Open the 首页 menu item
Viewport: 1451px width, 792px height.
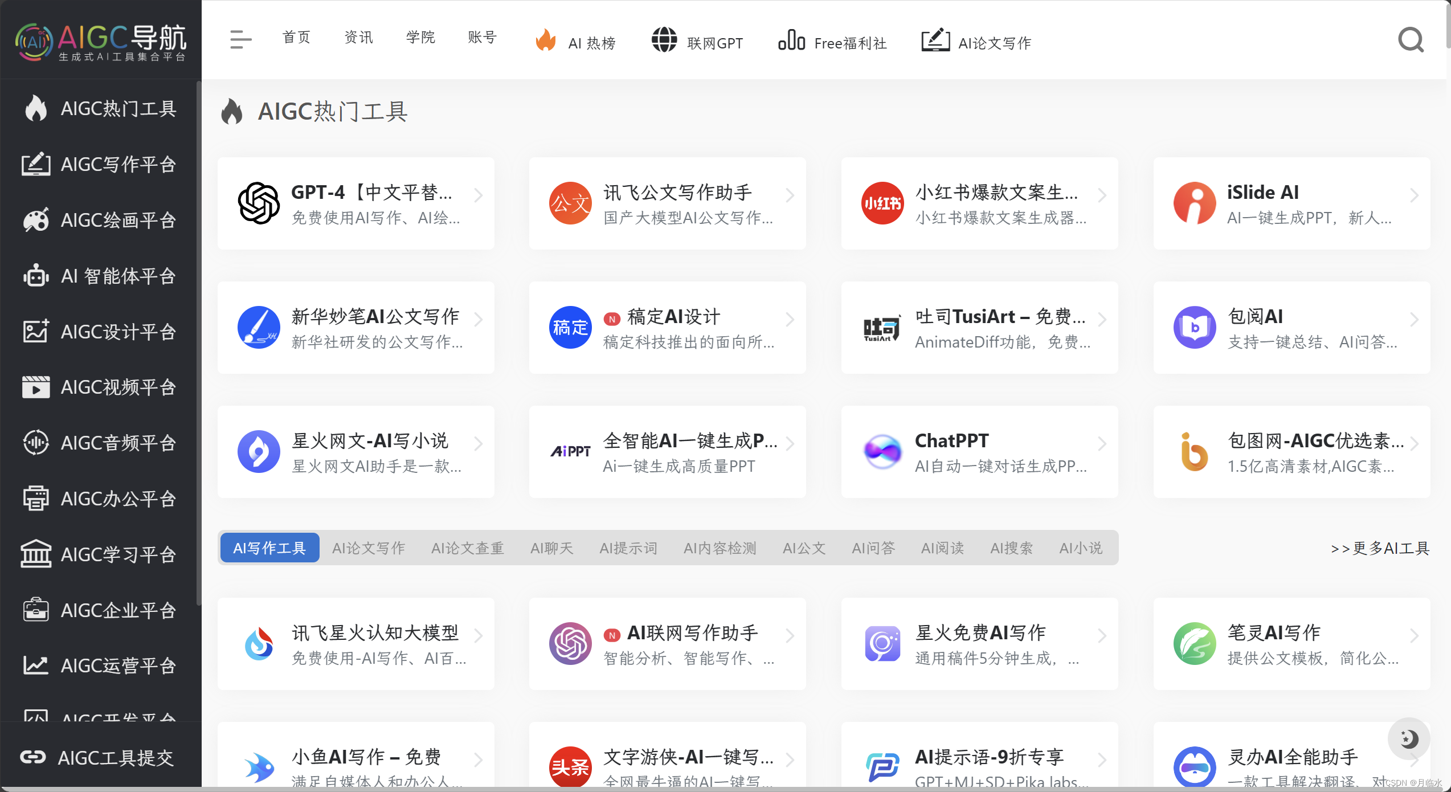[297, 38]
